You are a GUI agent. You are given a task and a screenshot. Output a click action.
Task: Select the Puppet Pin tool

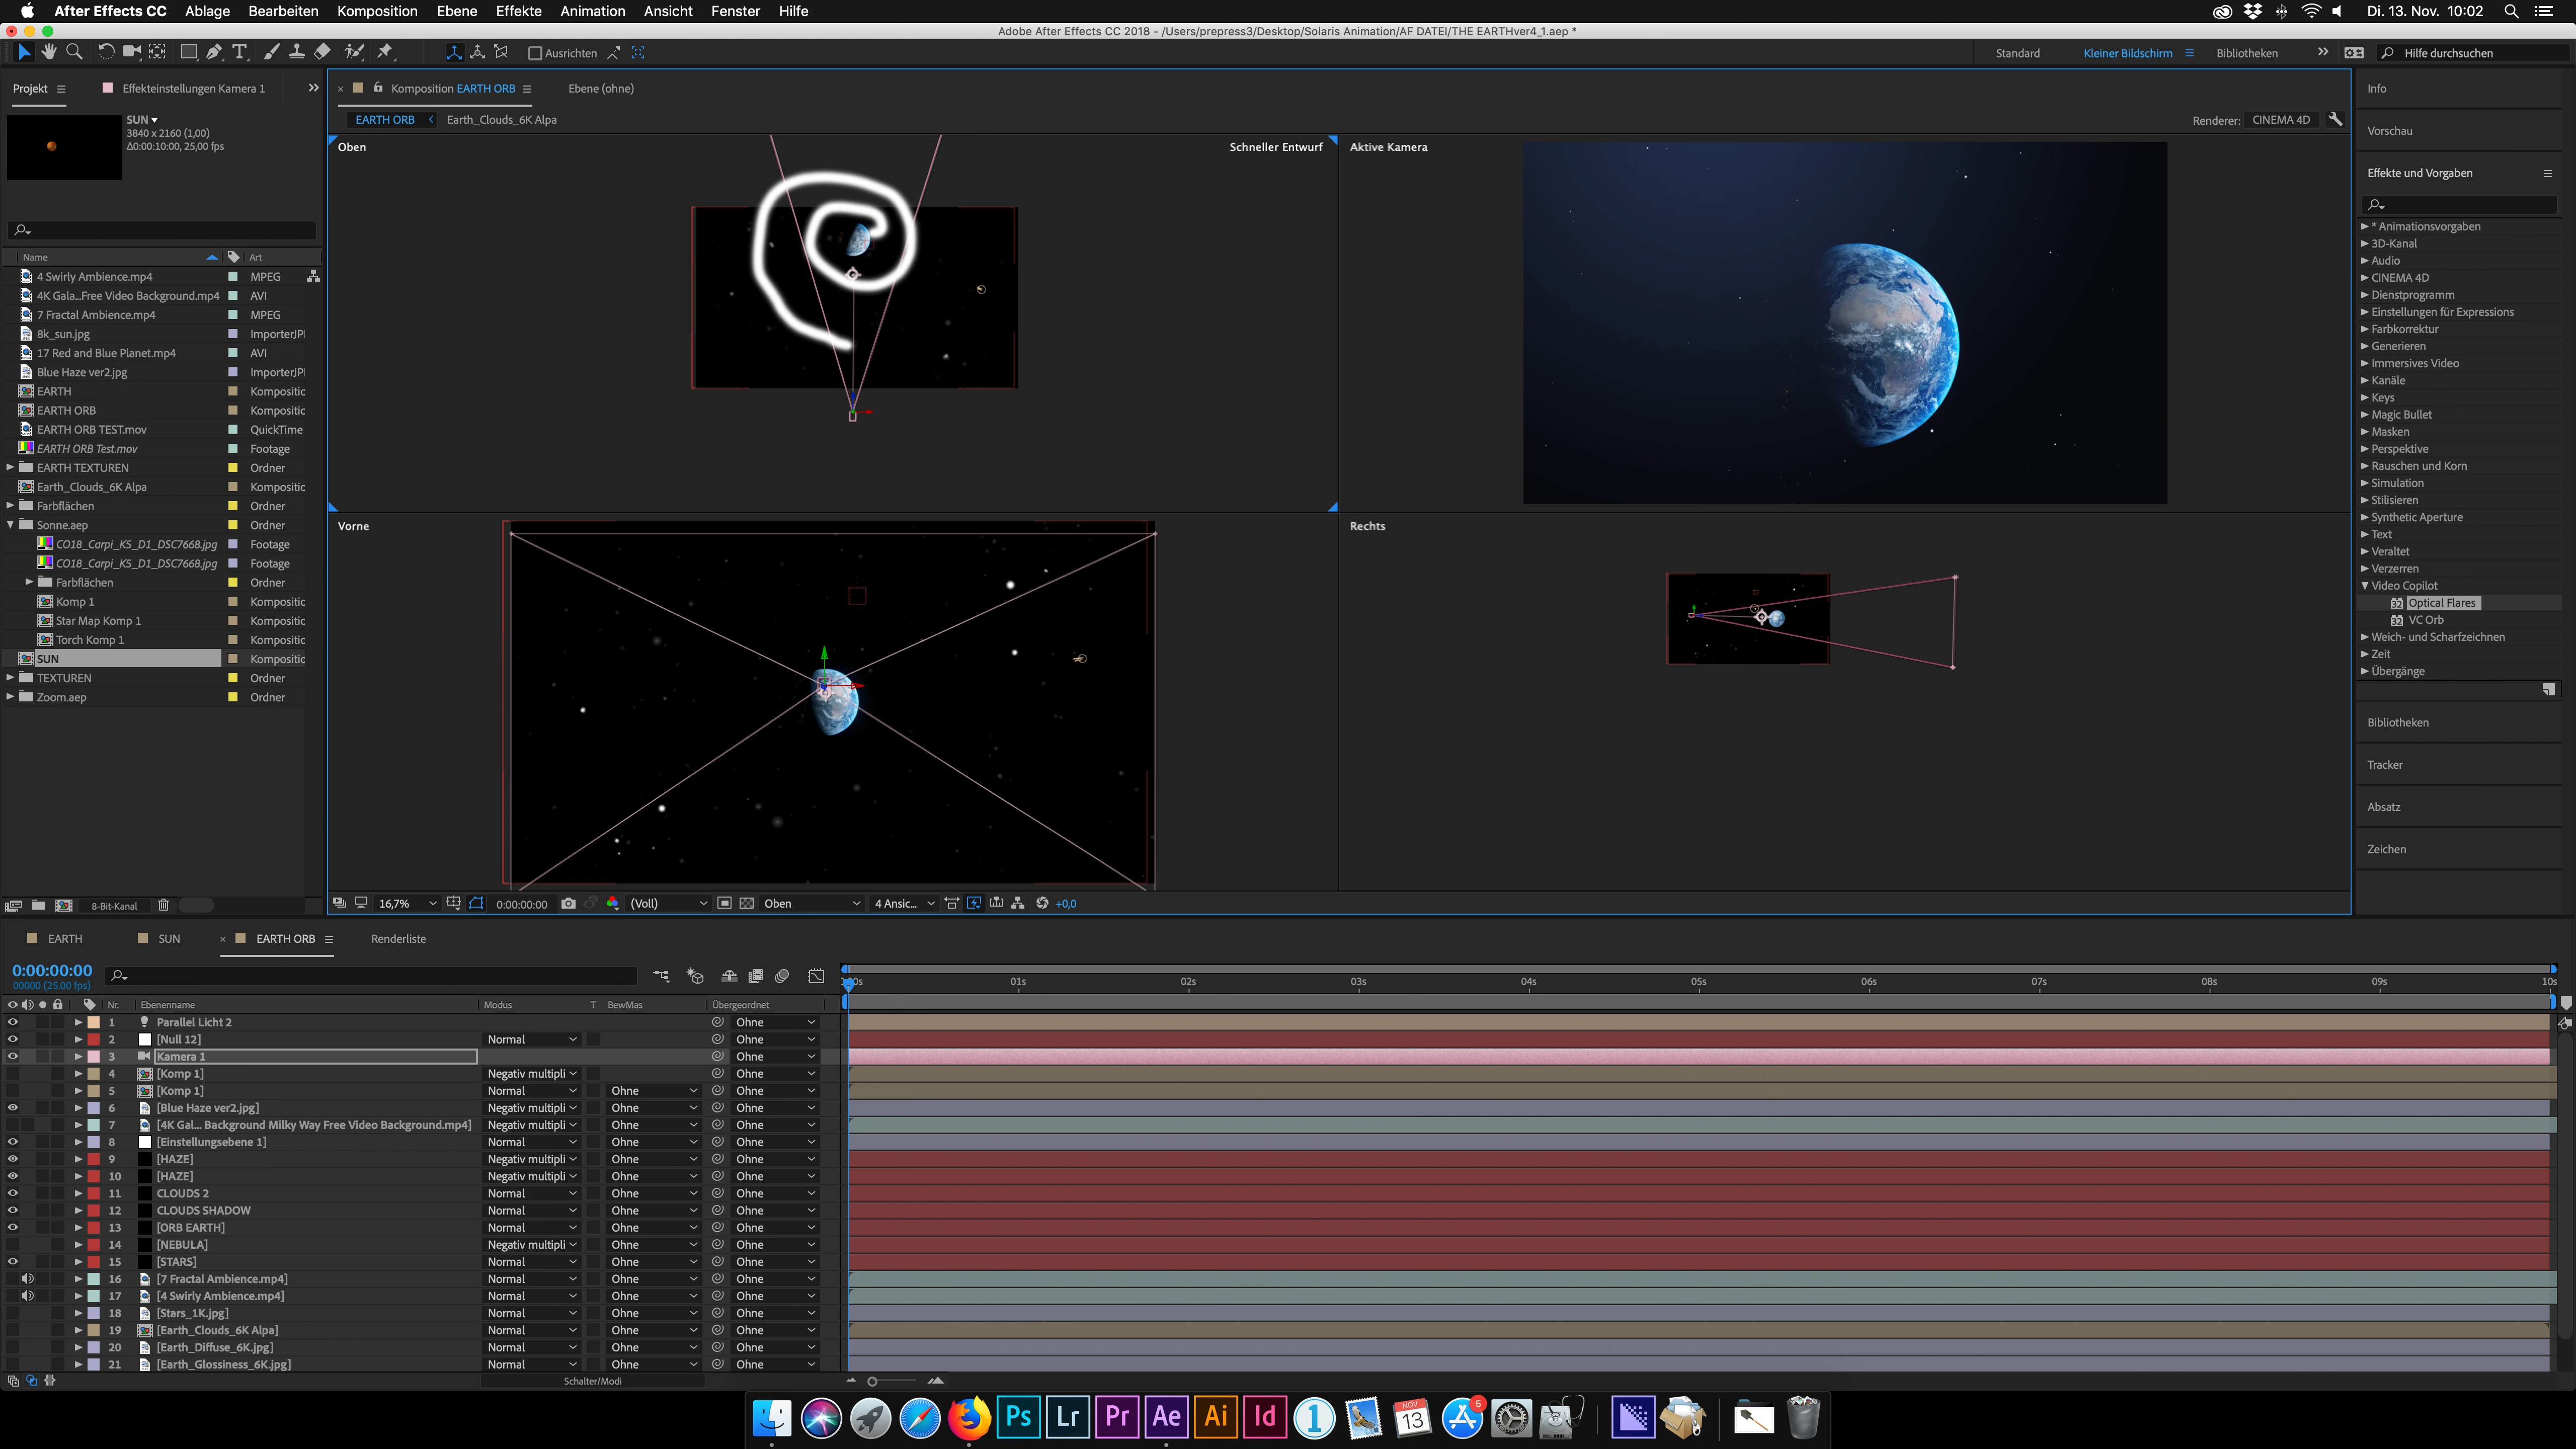(385, 52)
